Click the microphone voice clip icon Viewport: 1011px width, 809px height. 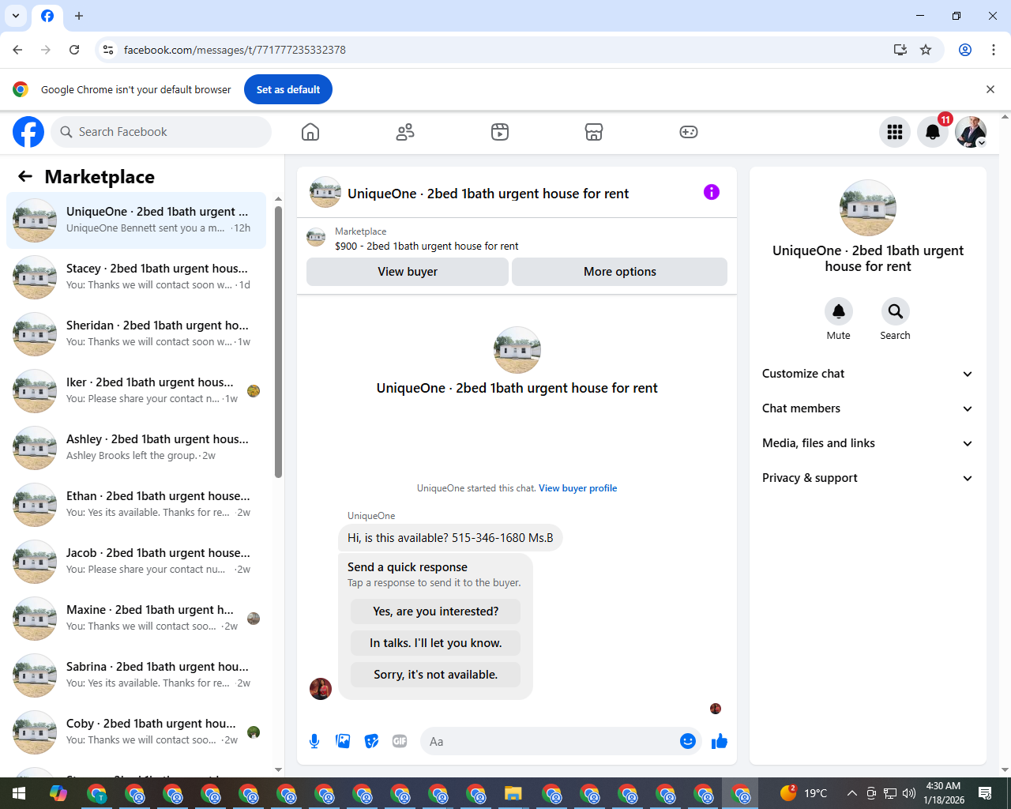pyautogui.click(x=314, y=741)
